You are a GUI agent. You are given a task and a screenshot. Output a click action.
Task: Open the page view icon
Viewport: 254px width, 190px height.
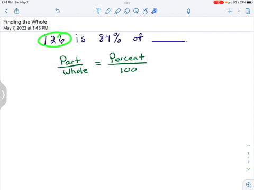[x=248, y=11]
